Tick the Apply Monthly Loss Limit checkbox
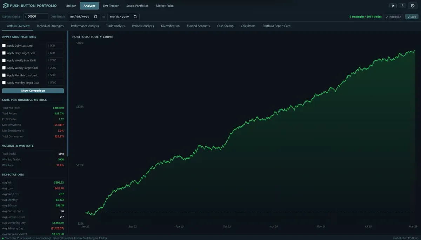 [x=4, y=75]
